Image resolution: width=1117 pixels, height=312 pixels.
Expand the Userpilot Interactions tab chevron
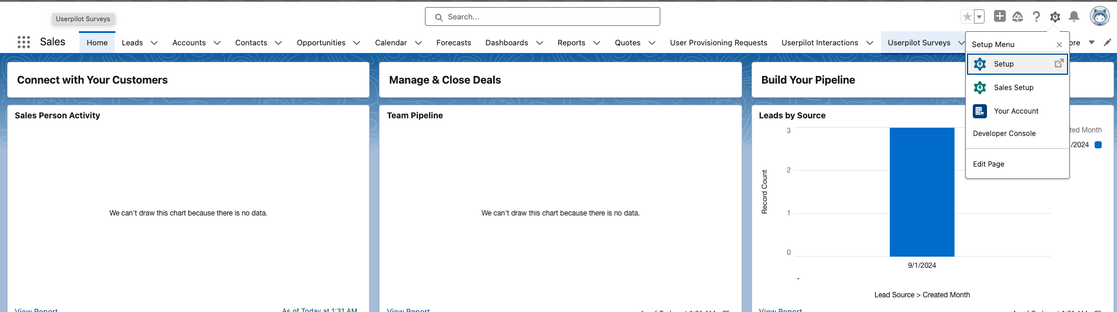[x=870, y=43]
